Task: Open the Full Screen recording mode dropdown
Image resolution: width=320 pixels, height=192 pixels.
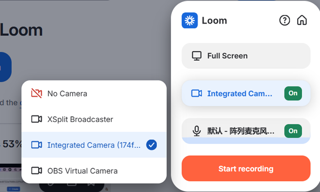Action: (246, 56)
